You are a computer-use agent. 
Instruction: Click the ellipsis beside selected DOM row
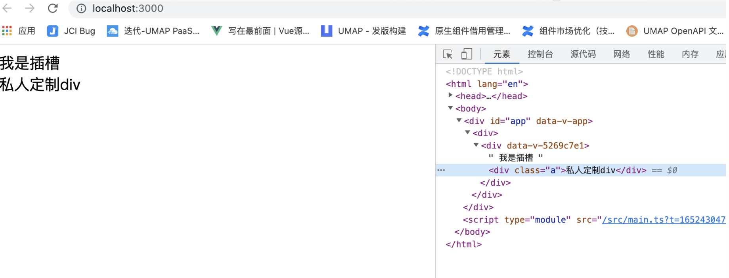point(441,170)
